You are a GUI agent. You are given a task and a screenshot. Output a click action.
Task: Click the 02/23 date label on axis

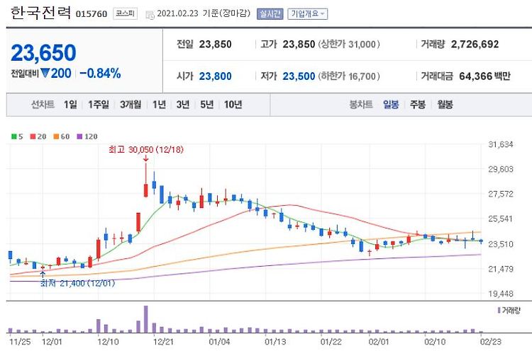pos(491,342)
